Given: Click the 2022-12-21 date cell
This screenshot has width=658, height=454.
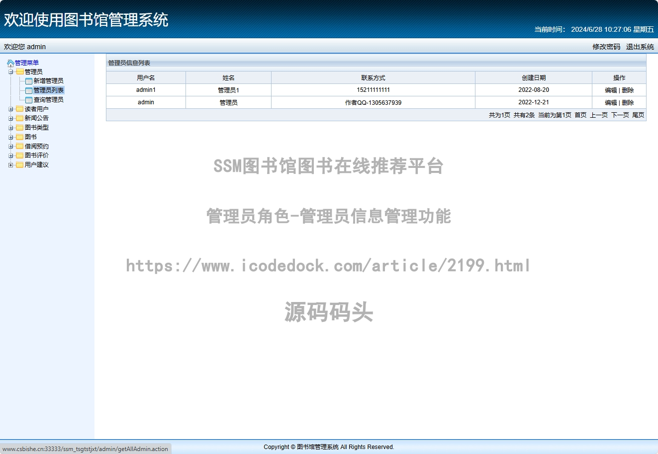Looking at the screenshot, I should pyautogui.click(x=534, y=102).
